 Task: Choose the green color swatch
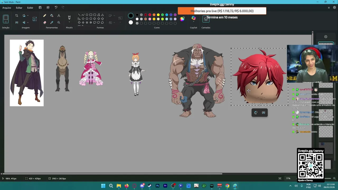pos(162,15)
